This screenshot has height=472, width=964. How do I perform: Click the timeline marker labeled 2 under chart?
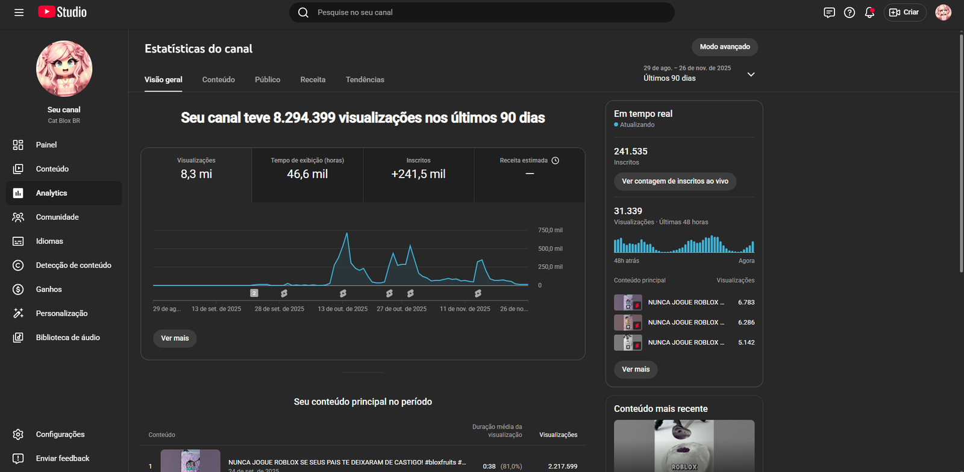pyautogui.click(x=254, y=293)
